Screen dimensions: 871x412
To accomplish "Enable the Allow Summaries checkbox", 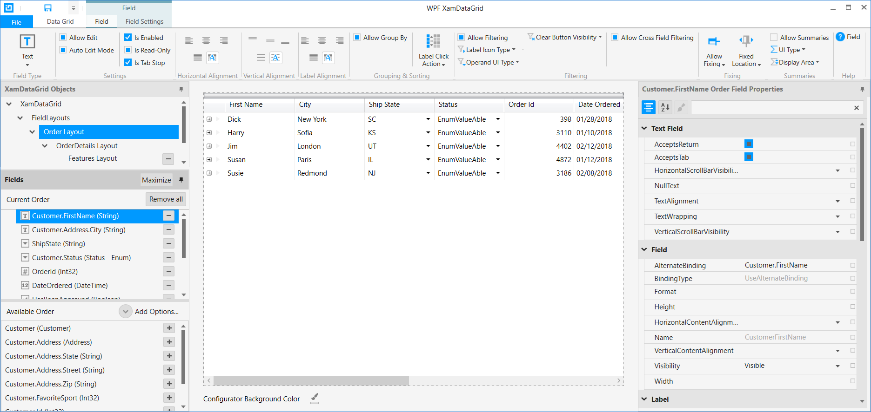I will coord(774,38).
